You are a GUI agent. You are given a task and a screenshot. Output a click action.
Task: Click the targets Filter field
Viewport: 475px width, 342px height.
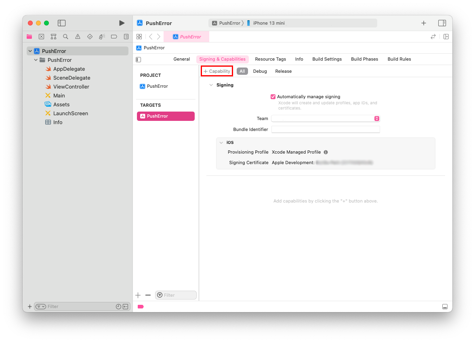[x=176, y=295]
